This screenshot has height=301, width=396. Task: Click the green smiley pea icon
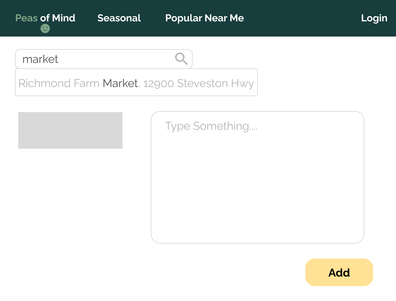(45, 28)
